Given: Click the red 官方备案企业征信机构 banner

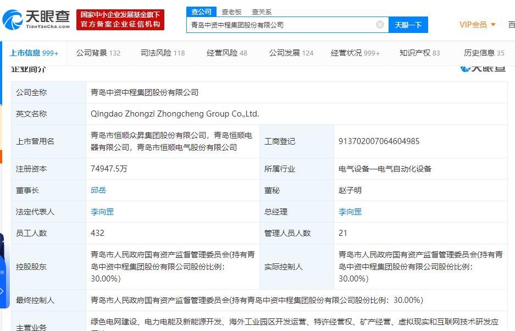Looking at the screenshot, I should coord(120,20).
